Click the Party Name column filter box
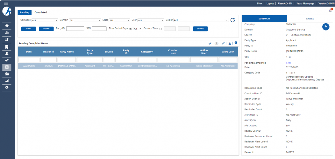 (x=67, y=59)
